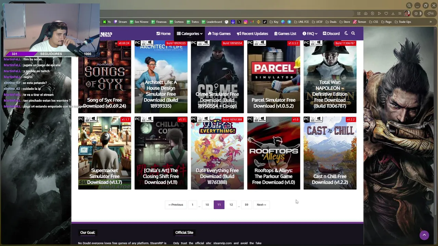
Task: Open the Instagram bookmark icon
Action: pyautogui.click(x=246, y=22)
